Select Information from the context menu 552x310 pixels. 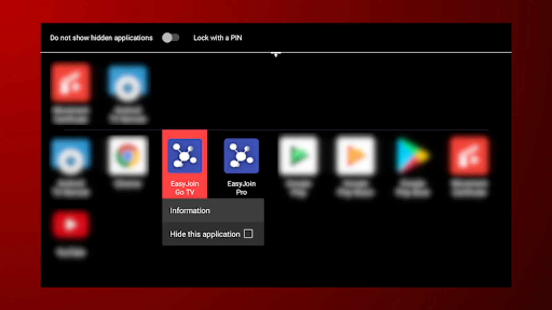tap(189, 210)
